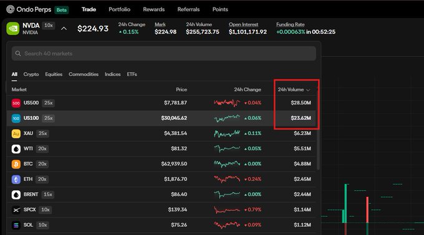Click the BTC price $62,939.50
424x235 pixels.
point(174,164)
